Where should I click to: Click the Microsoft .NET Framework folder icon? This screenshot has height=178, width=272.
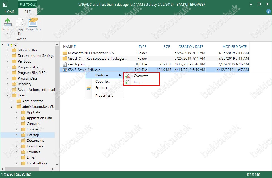pos(65,53)
